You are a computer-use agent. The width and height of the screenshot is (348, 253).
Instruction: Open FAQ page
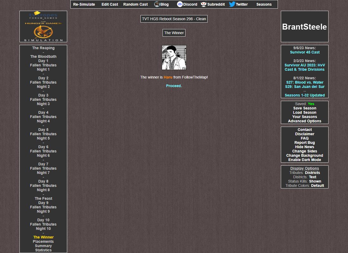(305, 138)
